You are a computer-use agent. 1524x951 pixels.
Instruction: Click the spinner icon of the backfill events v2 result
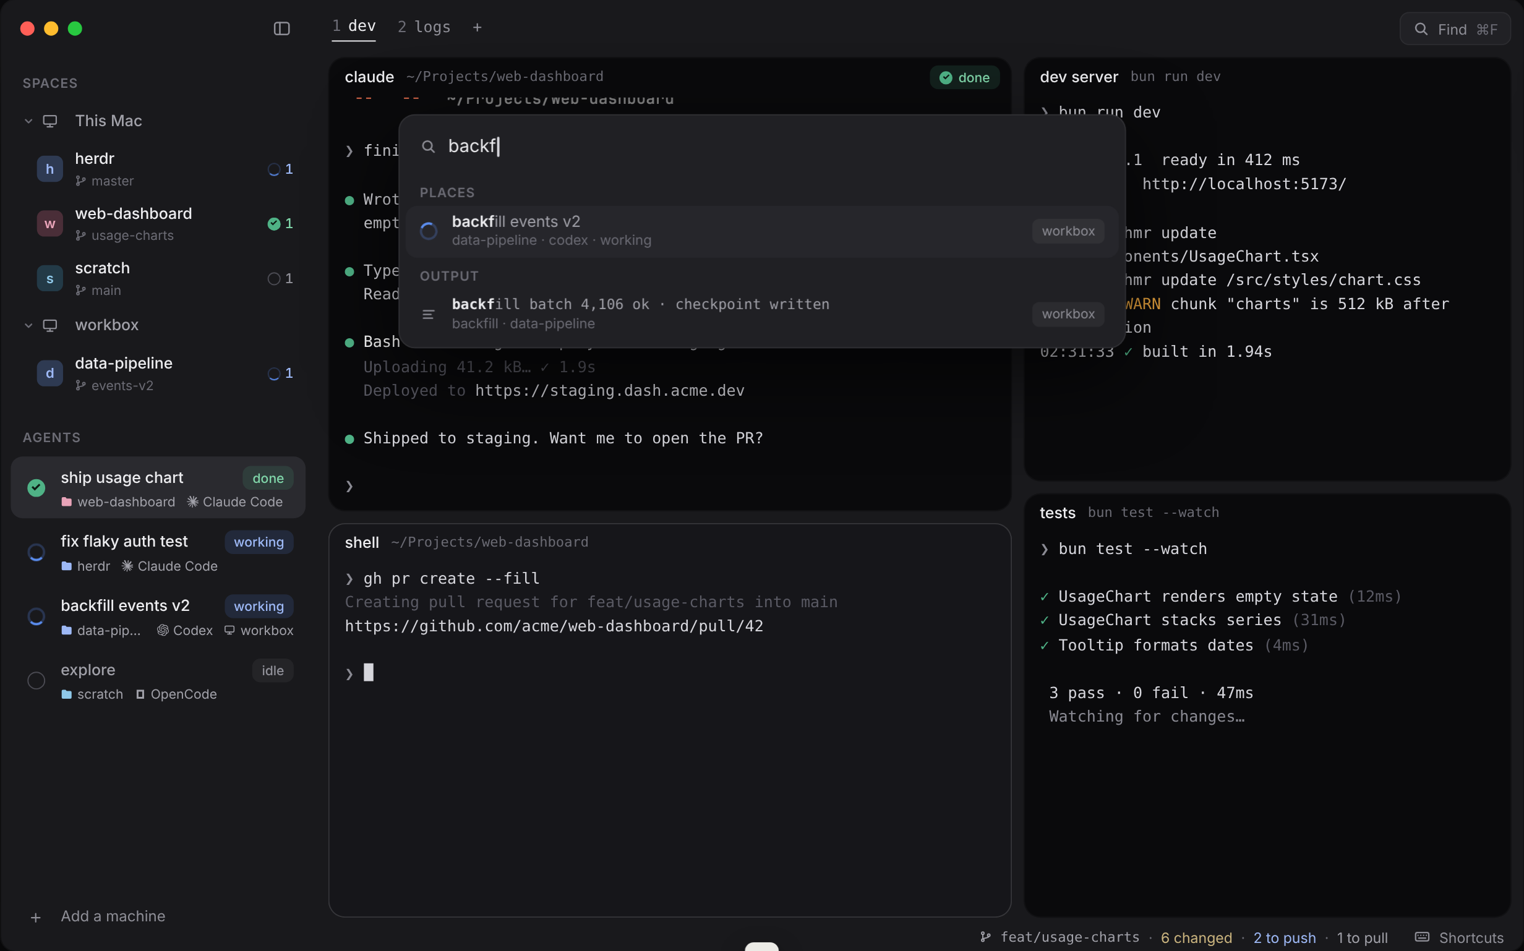click(x=429, y=231)
